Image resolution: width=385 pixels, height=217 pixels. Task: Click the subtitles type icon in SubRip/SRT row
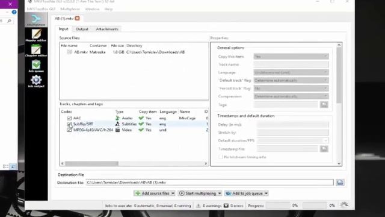click(x=118, y=124)
